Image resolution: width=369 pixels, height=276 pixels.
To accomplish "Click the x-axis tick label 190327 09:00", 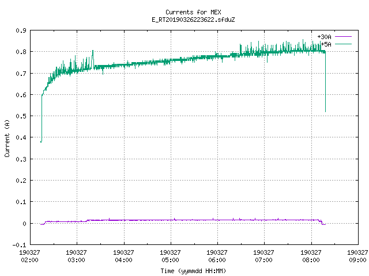I will tap(357, 256).
